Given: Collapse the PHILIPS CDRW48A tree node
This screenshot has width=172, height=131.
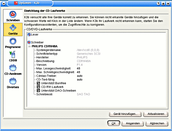Looking at the screenshot, I should point(29,46).
